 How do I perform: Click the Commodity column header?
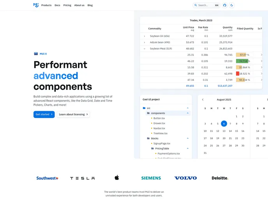click(x=155, y=29)
